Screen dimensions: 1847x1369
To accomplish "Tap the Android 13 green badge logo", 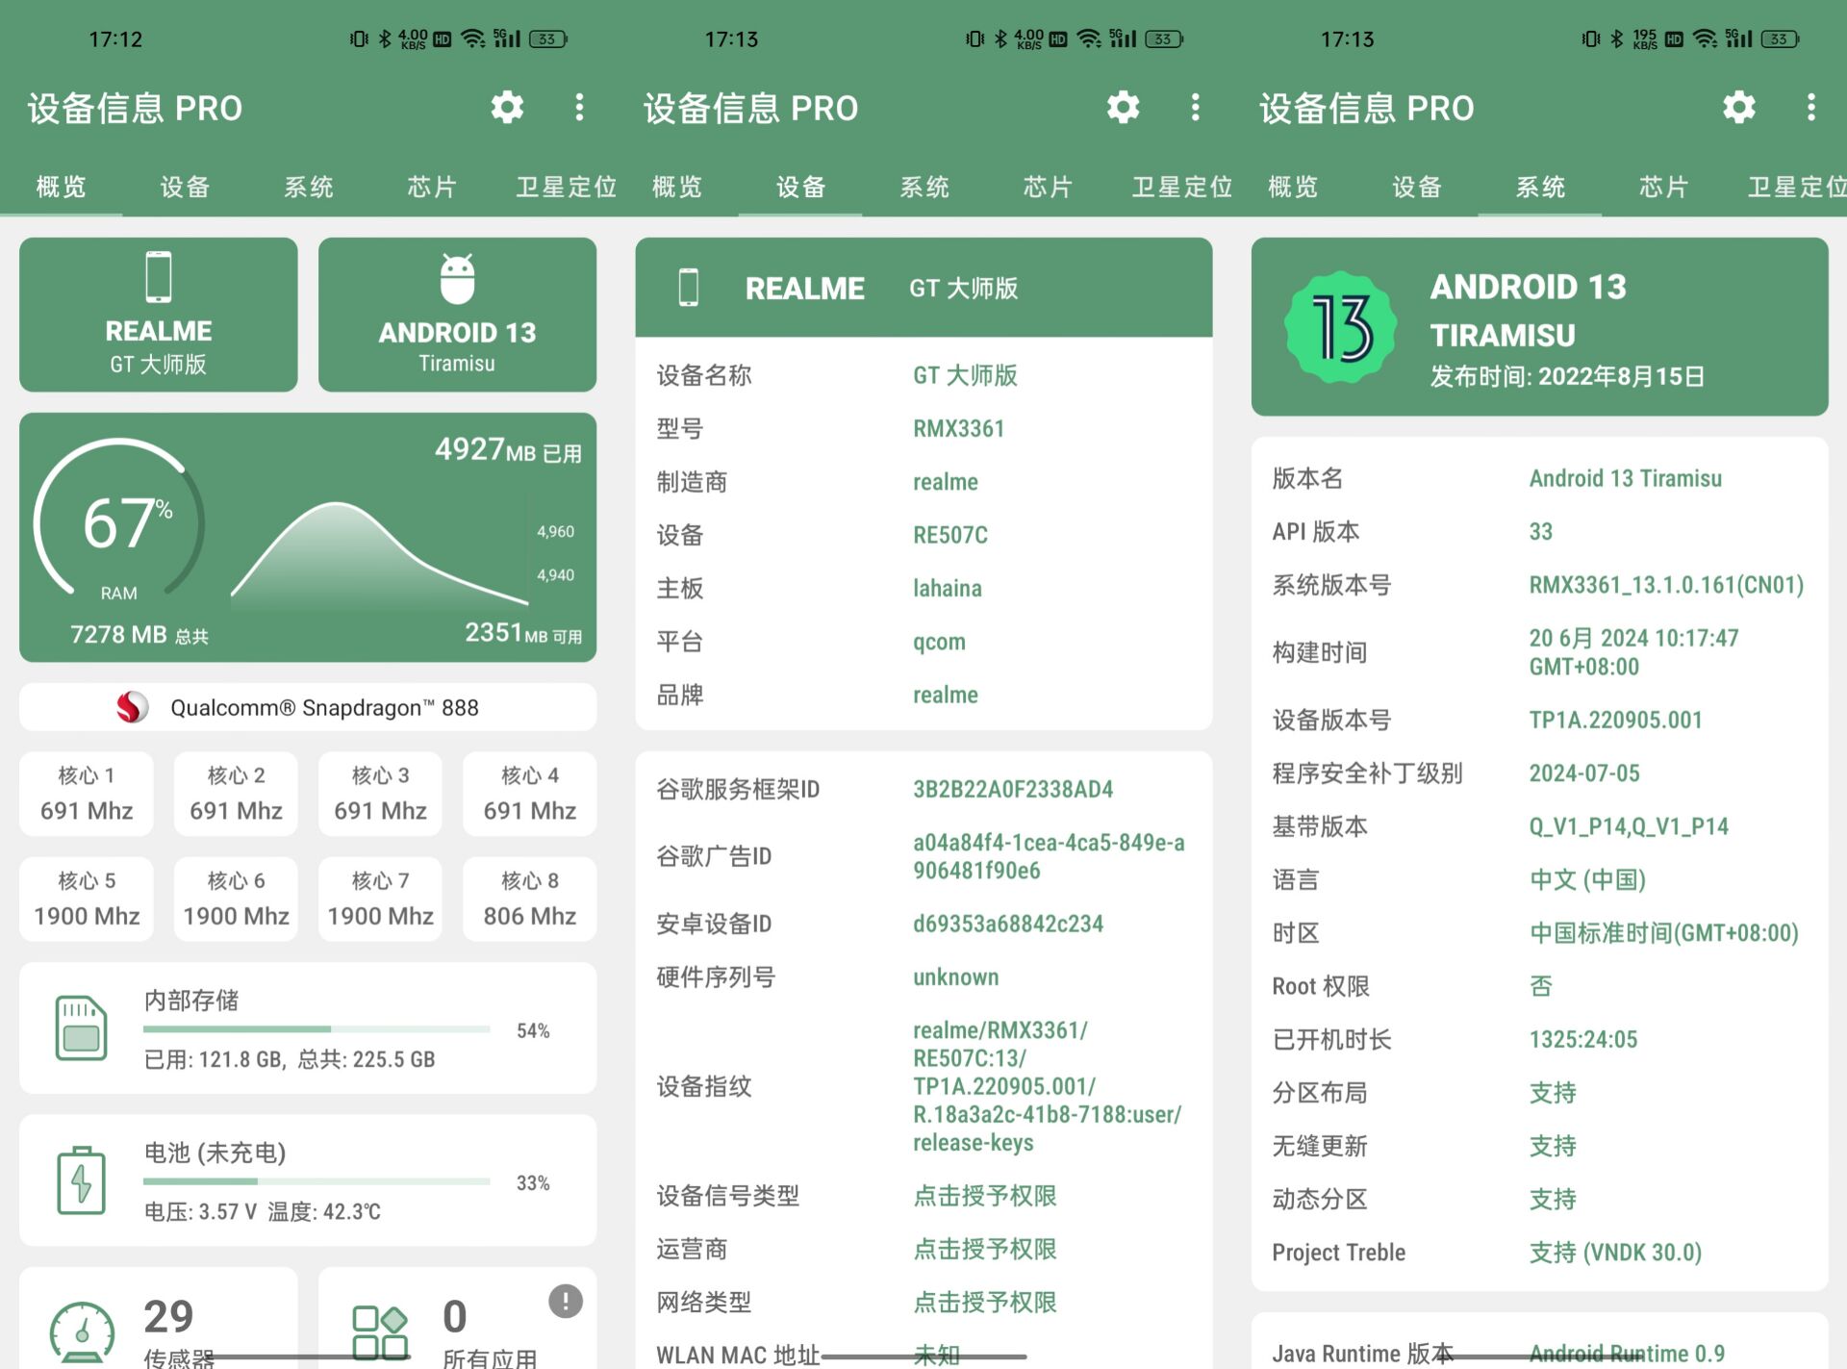I will (1340, 327).
